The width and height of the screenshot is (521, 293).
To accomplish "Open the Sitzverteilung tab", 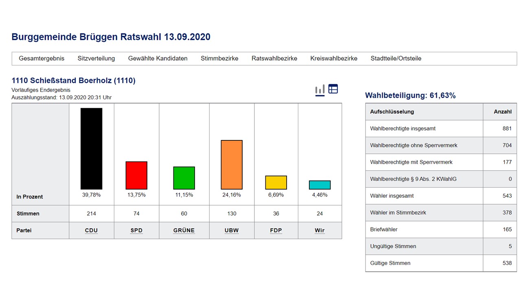I will click(96, 58).
